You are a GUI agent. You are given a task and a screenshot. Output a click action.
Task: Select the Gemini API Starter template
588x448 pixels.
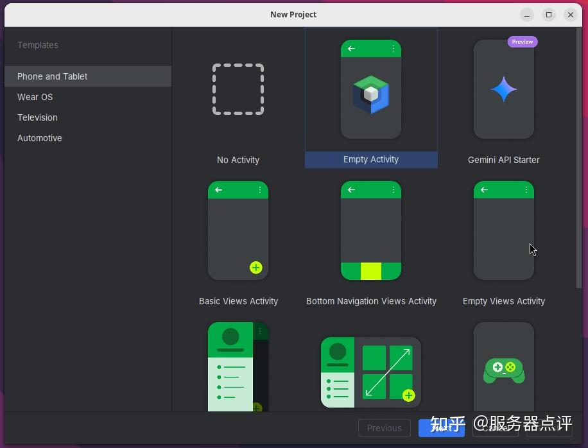point(503,90)
